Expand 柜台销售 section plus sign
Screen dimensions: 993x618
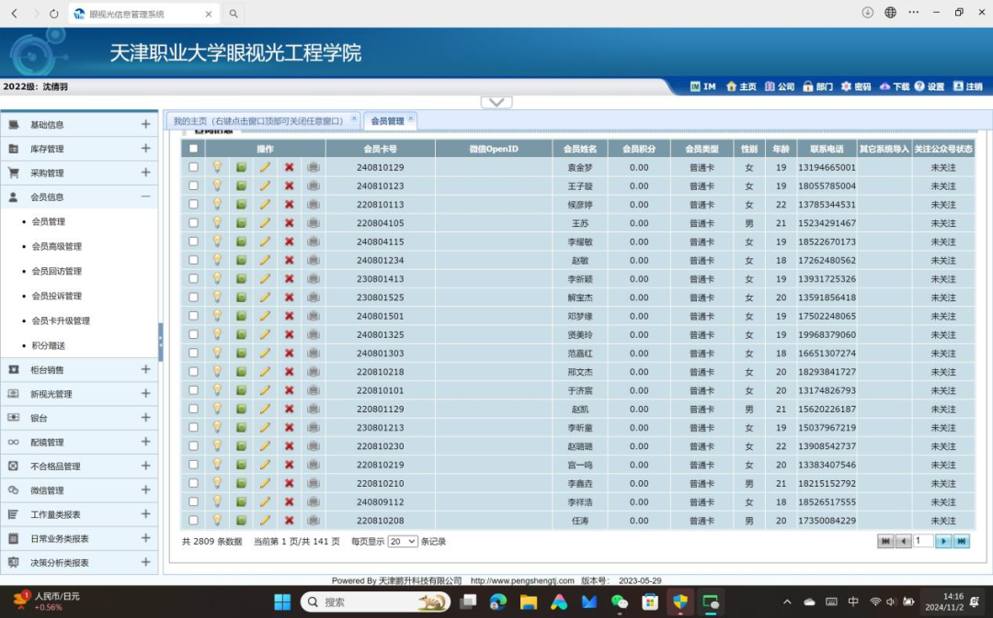click(145, 369)
